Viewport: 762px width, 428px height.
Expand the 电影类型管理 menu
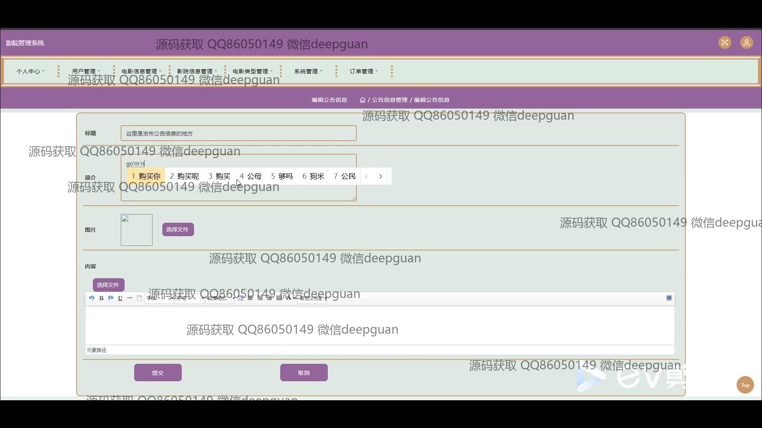[x=253, y=71]
